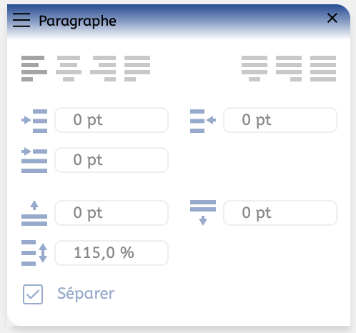Select the align left icon
This screenshot has height=333, width=356.
pyautogui.click(x=34, y=69)
